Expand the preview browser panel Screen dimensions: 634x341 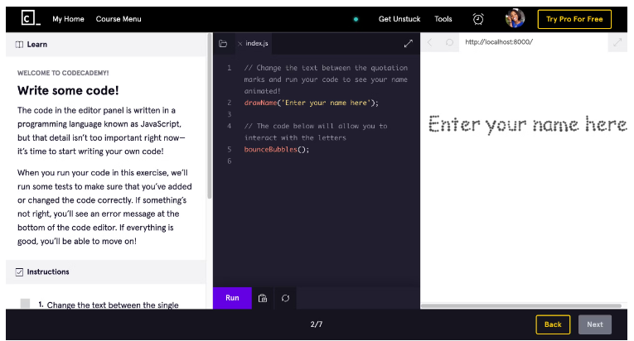click(617, 42)
